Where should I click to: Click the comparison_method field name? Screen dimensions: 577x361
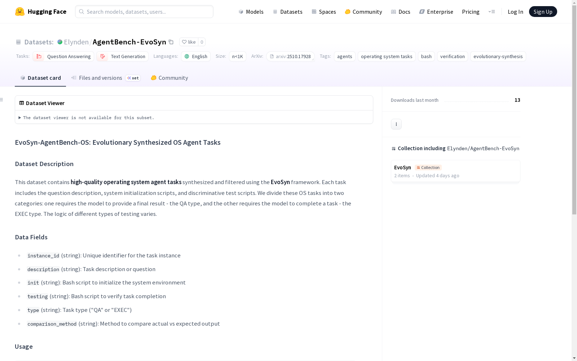tap(52, 324)
